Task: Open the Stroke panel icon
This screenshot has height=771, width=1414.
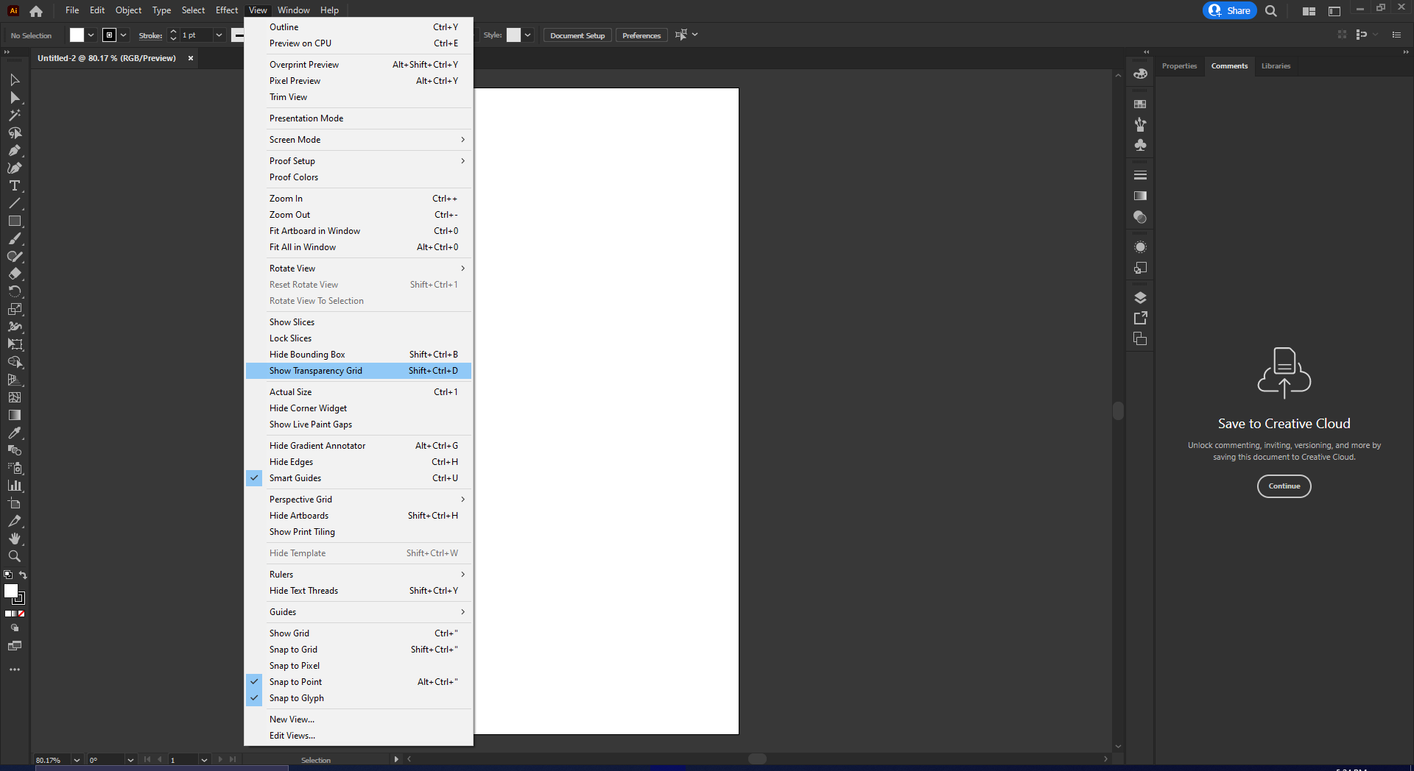Action: [x=1140, y=175]
